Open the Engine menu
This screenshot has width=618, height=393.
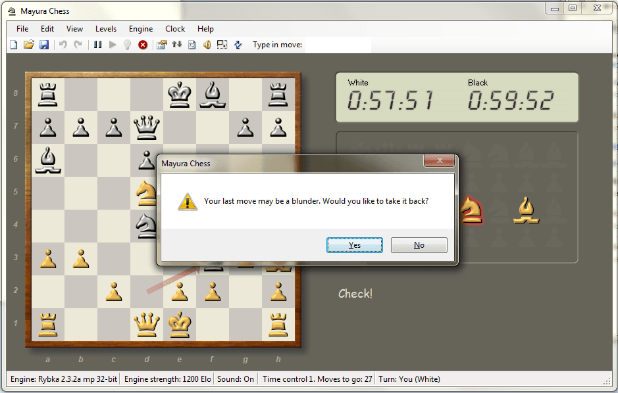pos(141,29)
